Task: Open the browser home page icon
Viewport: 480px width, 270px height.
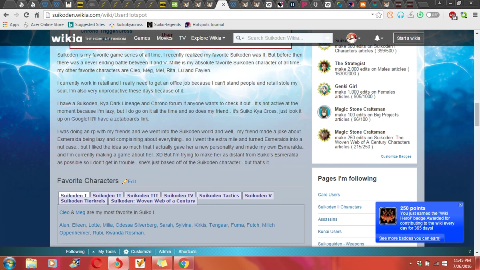Action: 36,15
